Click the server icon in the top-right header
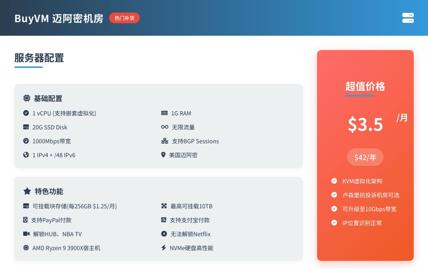Screen dimensions: 428x268 click(408, 18)
